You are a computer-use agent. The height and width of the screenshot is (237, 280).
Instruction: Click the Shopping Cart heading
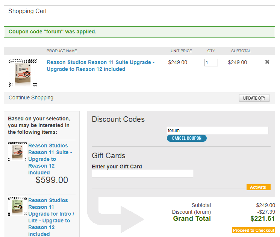27,11
